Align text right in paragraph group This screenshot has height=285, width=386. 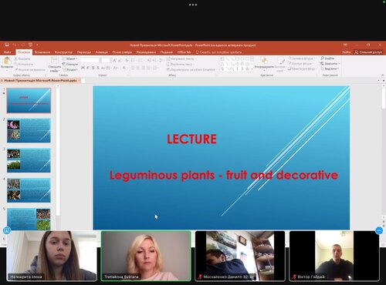(144, 68)
